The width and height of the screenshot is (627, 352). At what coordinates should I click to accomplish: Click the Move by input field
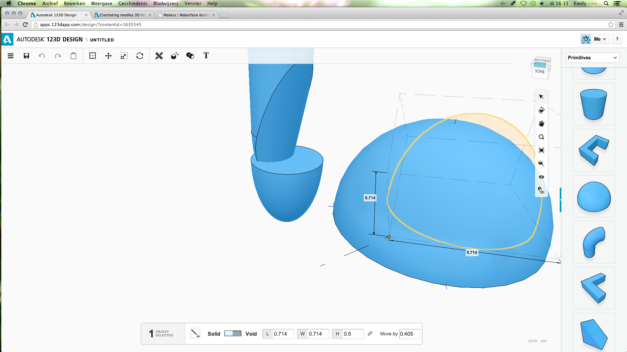click(409, 334)
